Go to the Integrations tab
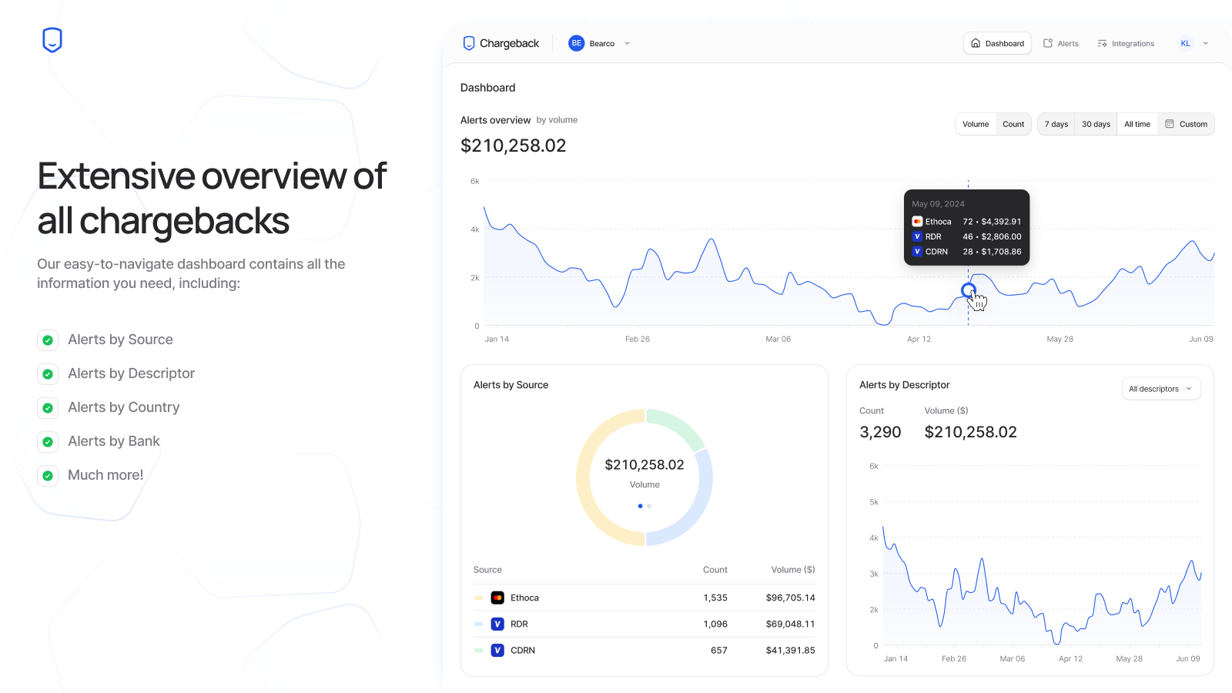The height and width of the screenshot is (693, 1232). [1126, 44]
